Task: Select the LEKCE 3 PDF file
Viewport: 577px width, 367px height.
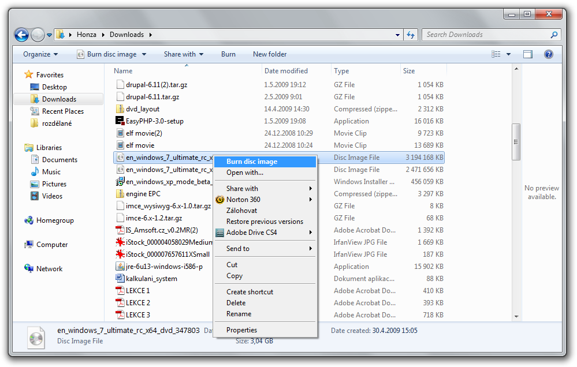Action: (137, 315)
